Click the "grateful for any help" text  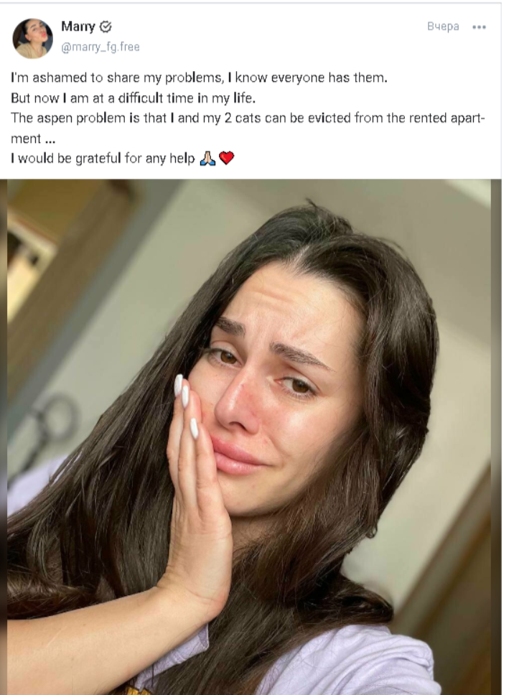(x=103, y=158)
